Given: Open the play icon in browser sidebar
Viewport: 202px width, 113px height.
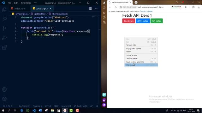Looking at the screenshot, I should [x=104, y=18].
